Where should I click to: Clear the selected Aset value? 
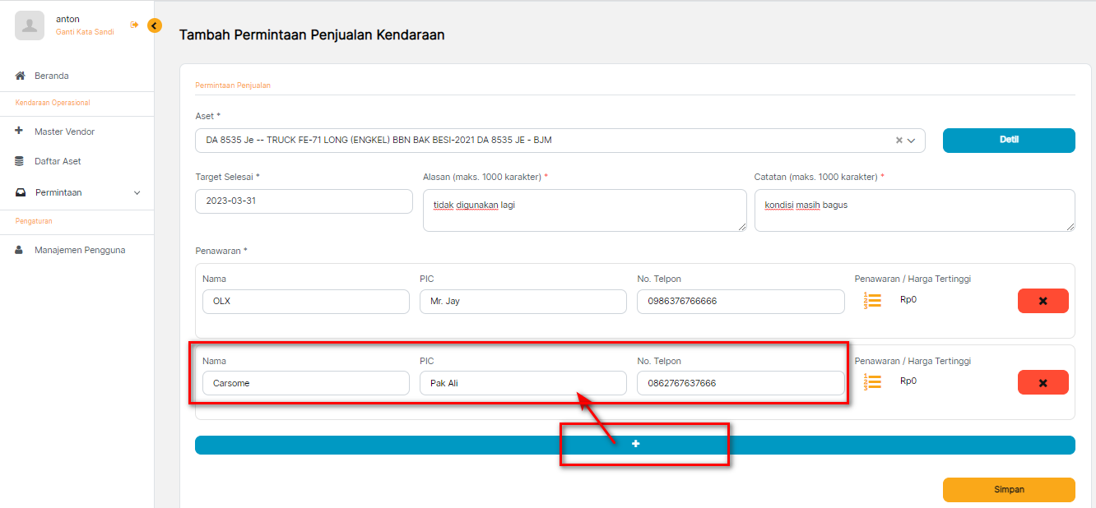coord(899,141)
